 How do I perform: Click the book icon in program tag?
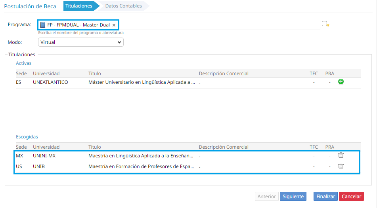point(43,25)
